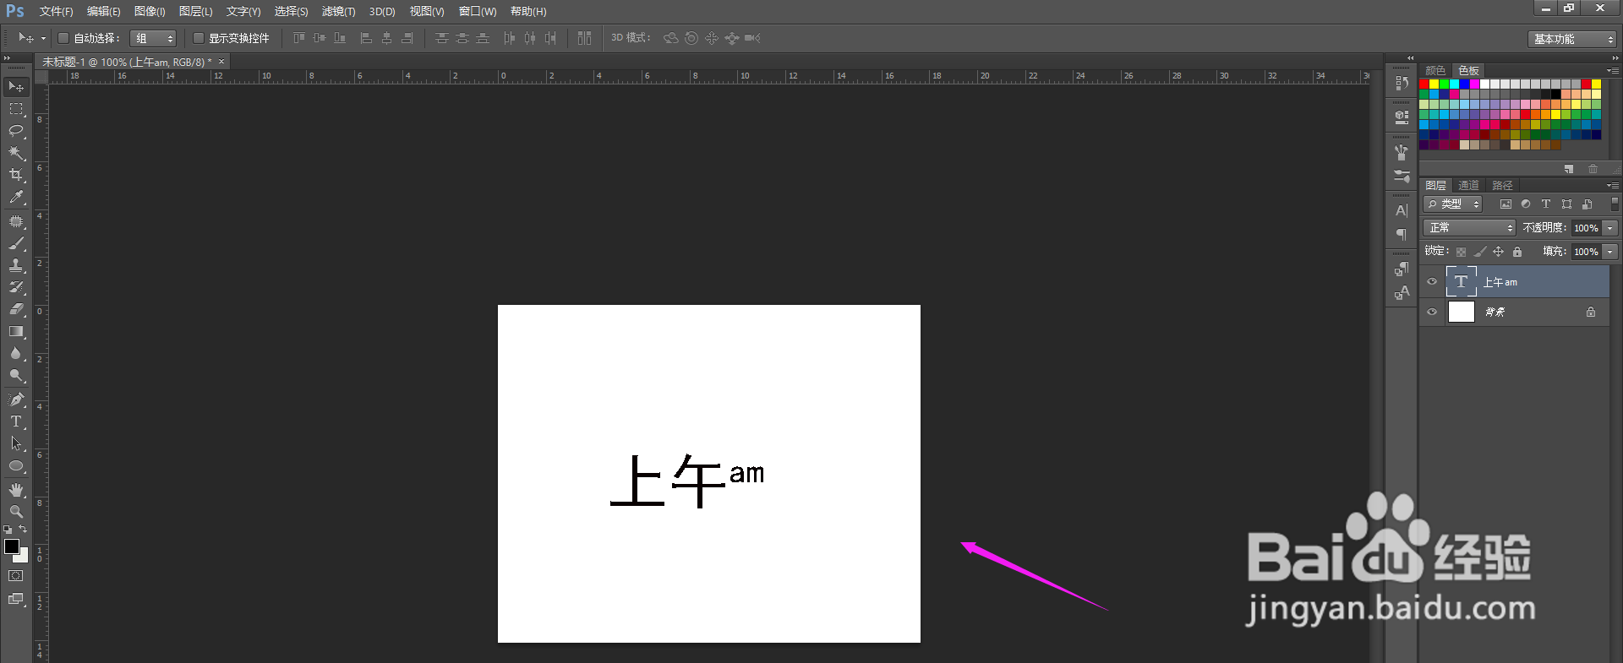Open the Paragraph panel icon
This screenshot has height=663, width=1623.
1402,234
